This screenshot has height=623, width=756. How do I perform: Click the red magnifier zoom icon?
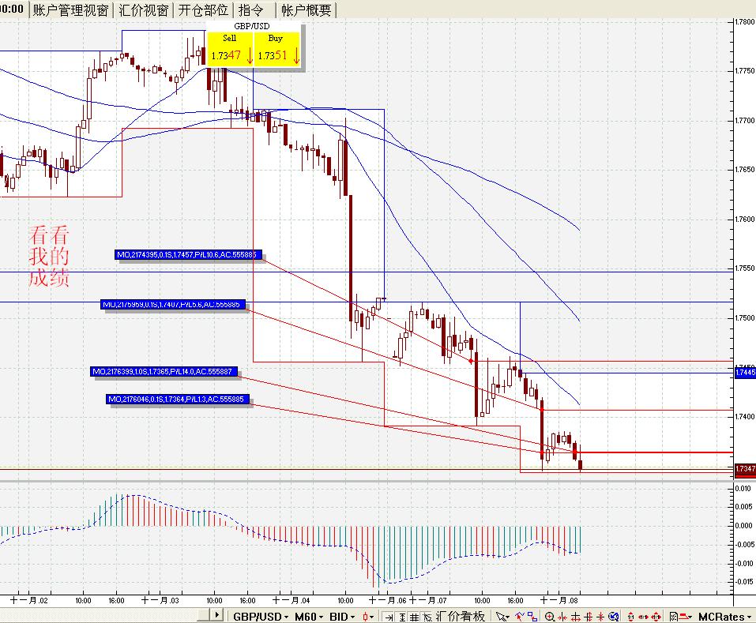pyautogui.click(x=549, y=616)
